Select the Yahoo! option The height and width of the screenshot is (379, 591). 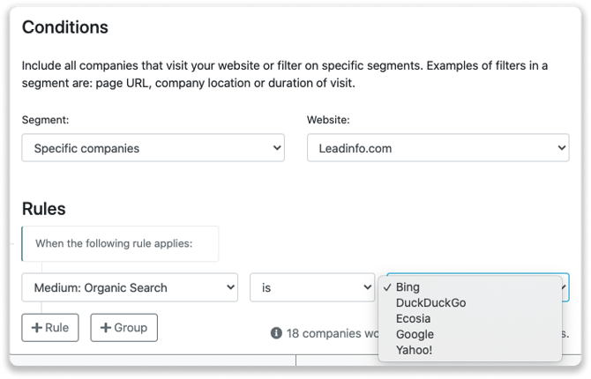415,351
